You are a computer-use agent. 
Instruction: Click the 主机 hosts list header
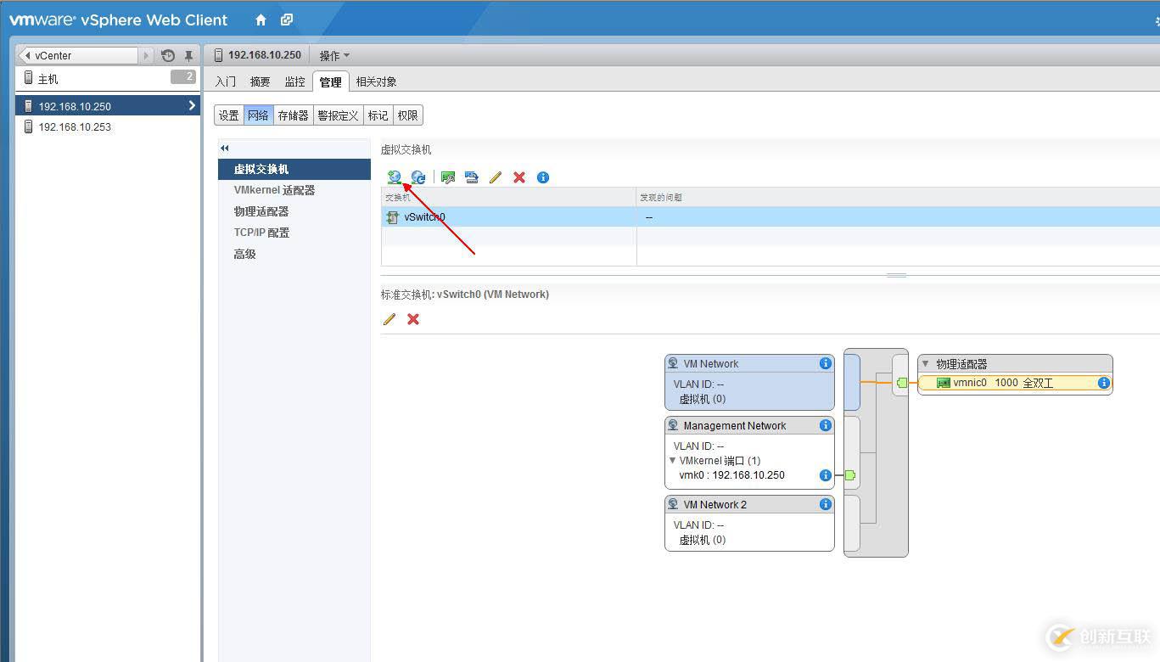[x=108, y=78]
